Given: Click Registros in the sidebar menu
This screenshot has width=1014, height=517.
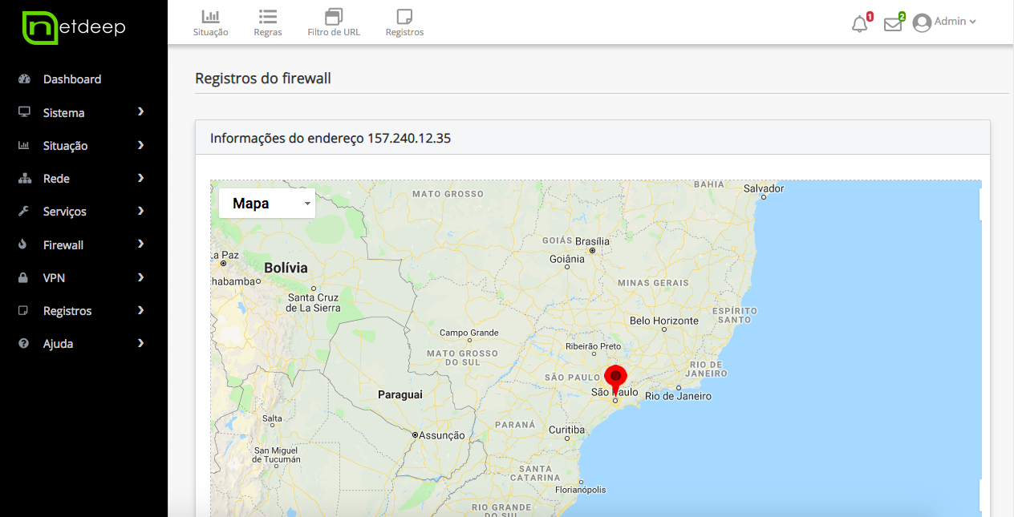Looking at the screenshot, I should 67,311.
